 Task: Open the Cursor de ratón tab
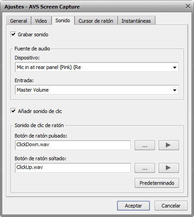pos(96,21)
